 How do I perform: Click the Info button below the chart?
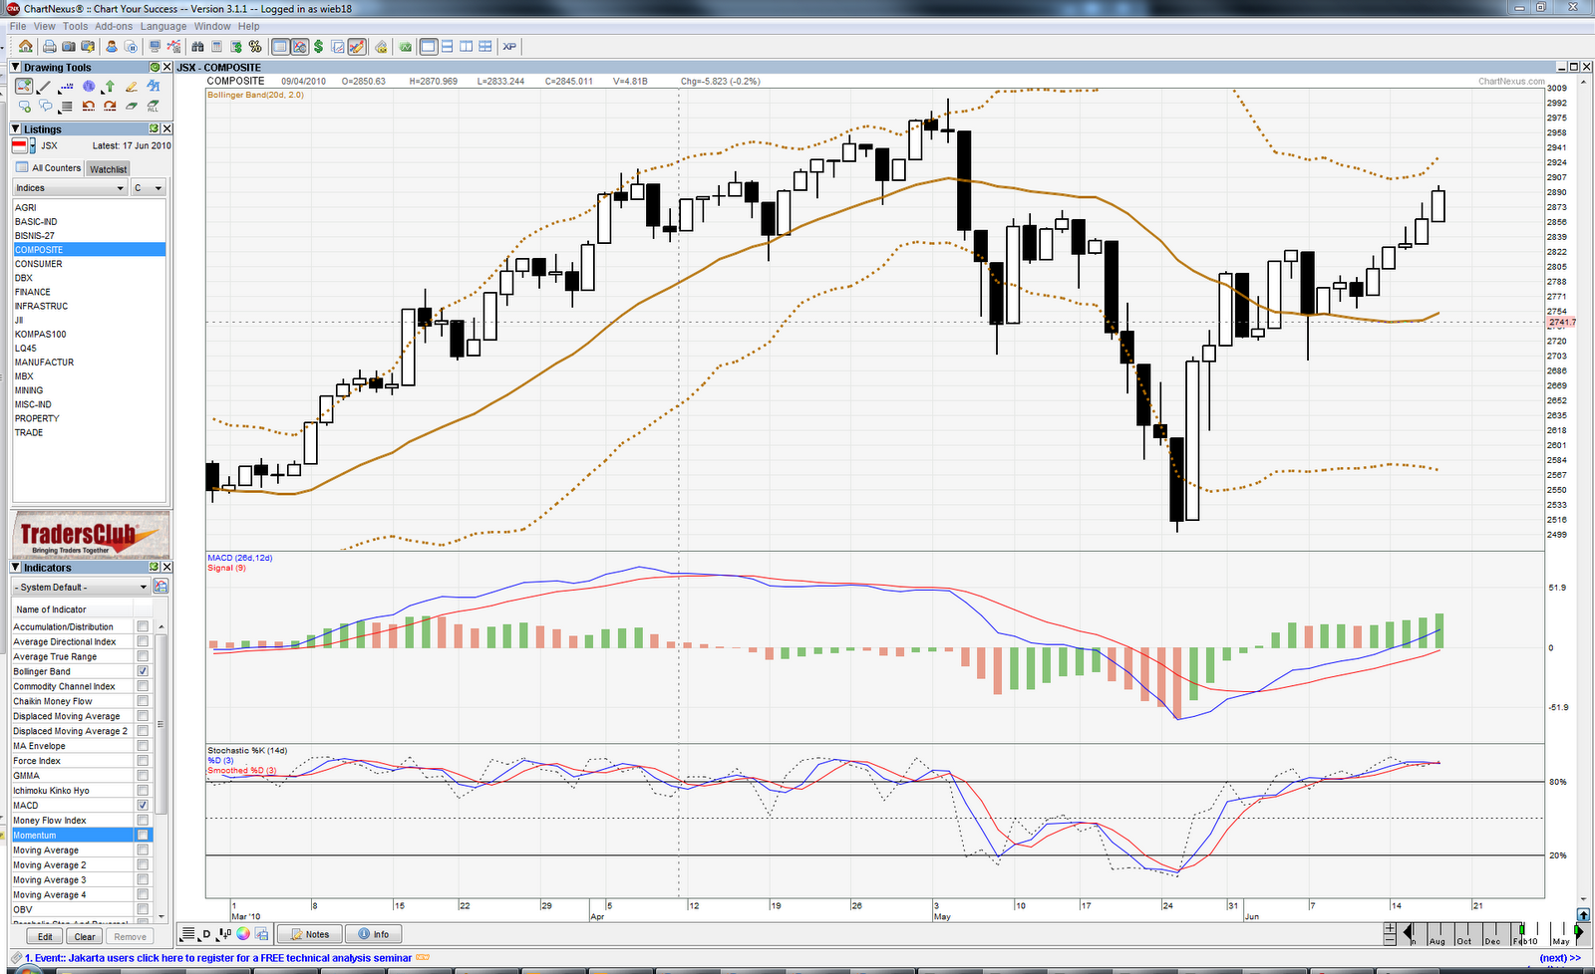pos(374,934)
